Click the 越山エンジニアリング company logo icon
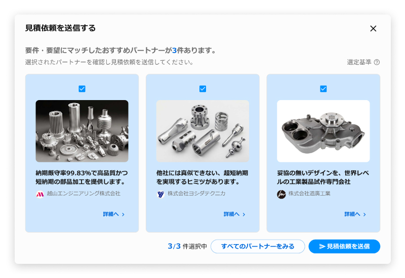 (40, 194)
